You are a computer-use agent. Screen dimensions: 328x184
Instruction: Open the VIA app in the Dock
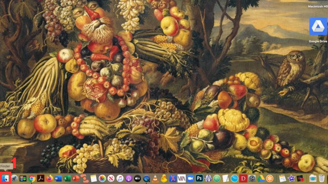tap(181, 179)
